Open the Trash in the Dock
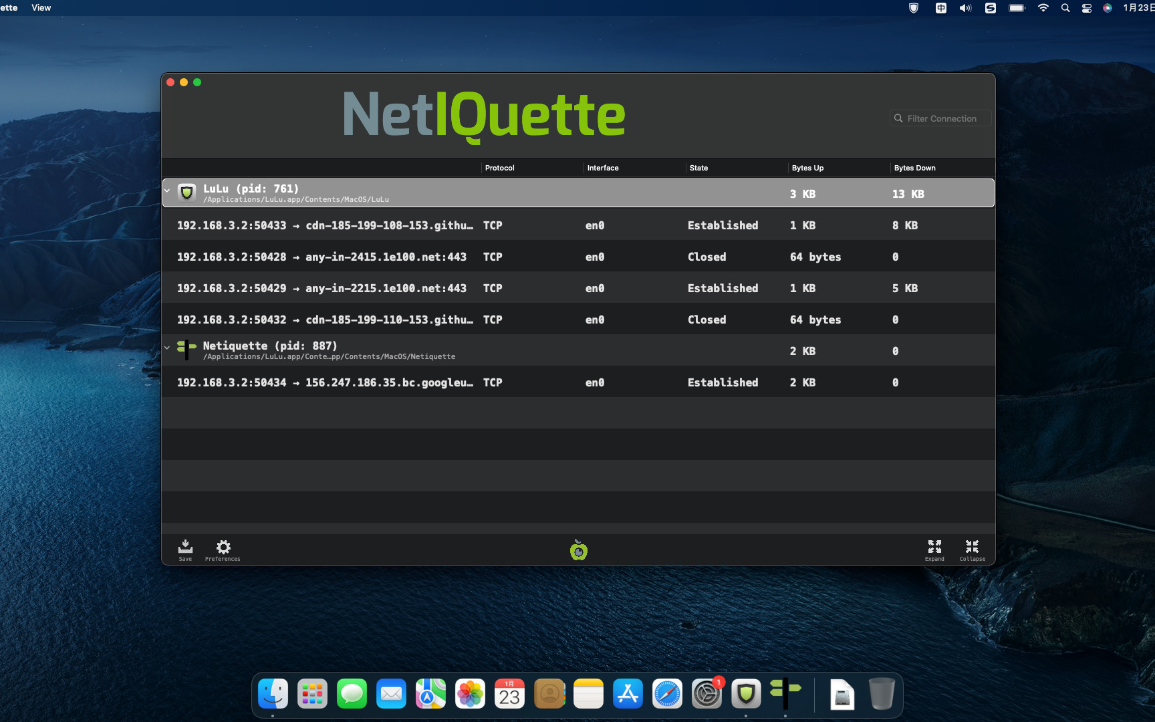Screen dimensions: 1155x722 882,694
